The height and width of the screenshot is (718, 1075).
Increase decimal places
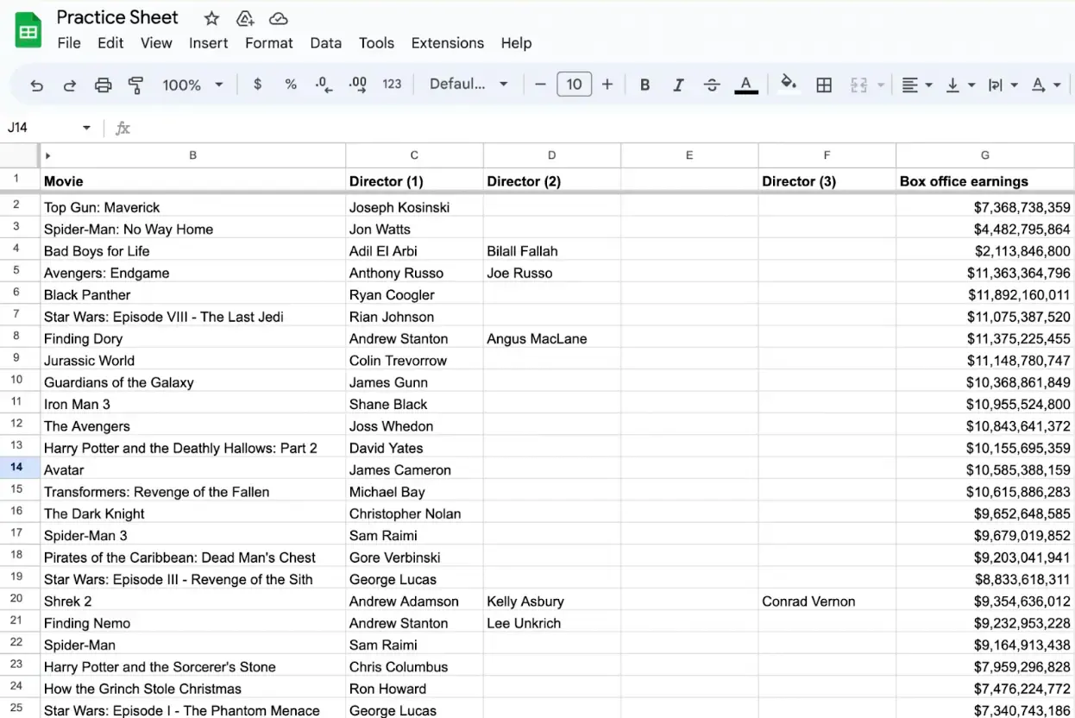357,85
